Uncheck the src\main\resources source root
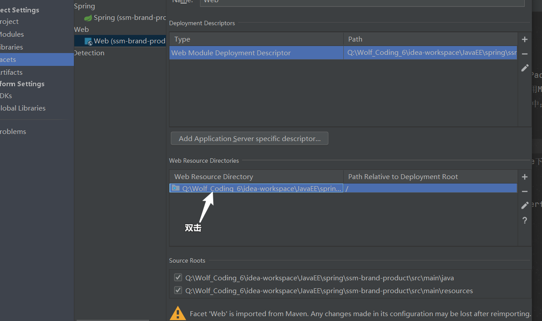Viewport: 542px width, 321px height. point(178,290)
